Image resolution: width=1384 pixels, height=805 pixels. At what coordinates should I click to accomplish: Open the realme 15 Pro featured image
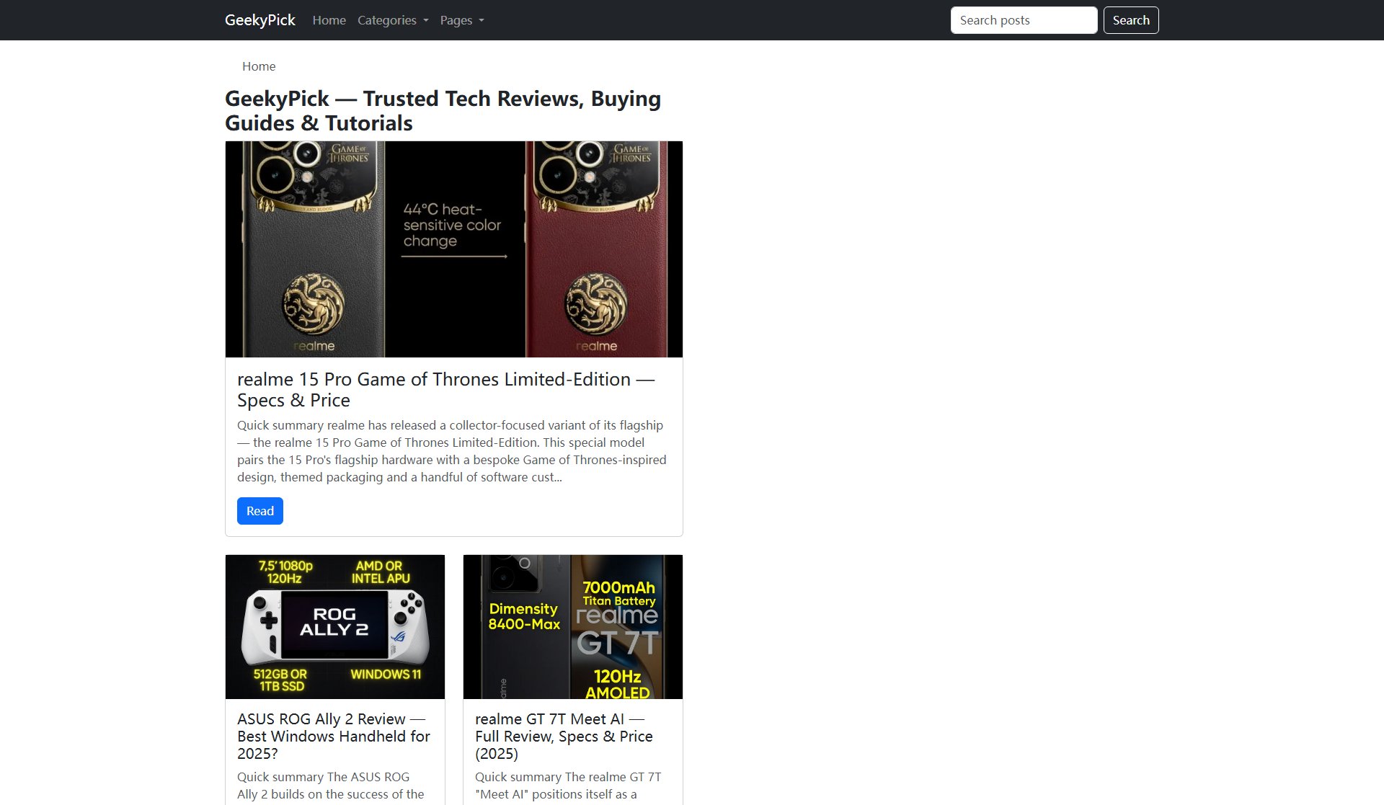coord(453,249)
